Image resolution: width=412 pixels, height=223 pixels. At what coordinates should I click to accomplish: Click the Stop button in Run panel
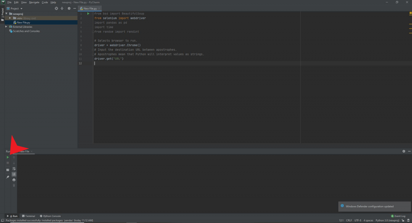(x=8, y=163)
